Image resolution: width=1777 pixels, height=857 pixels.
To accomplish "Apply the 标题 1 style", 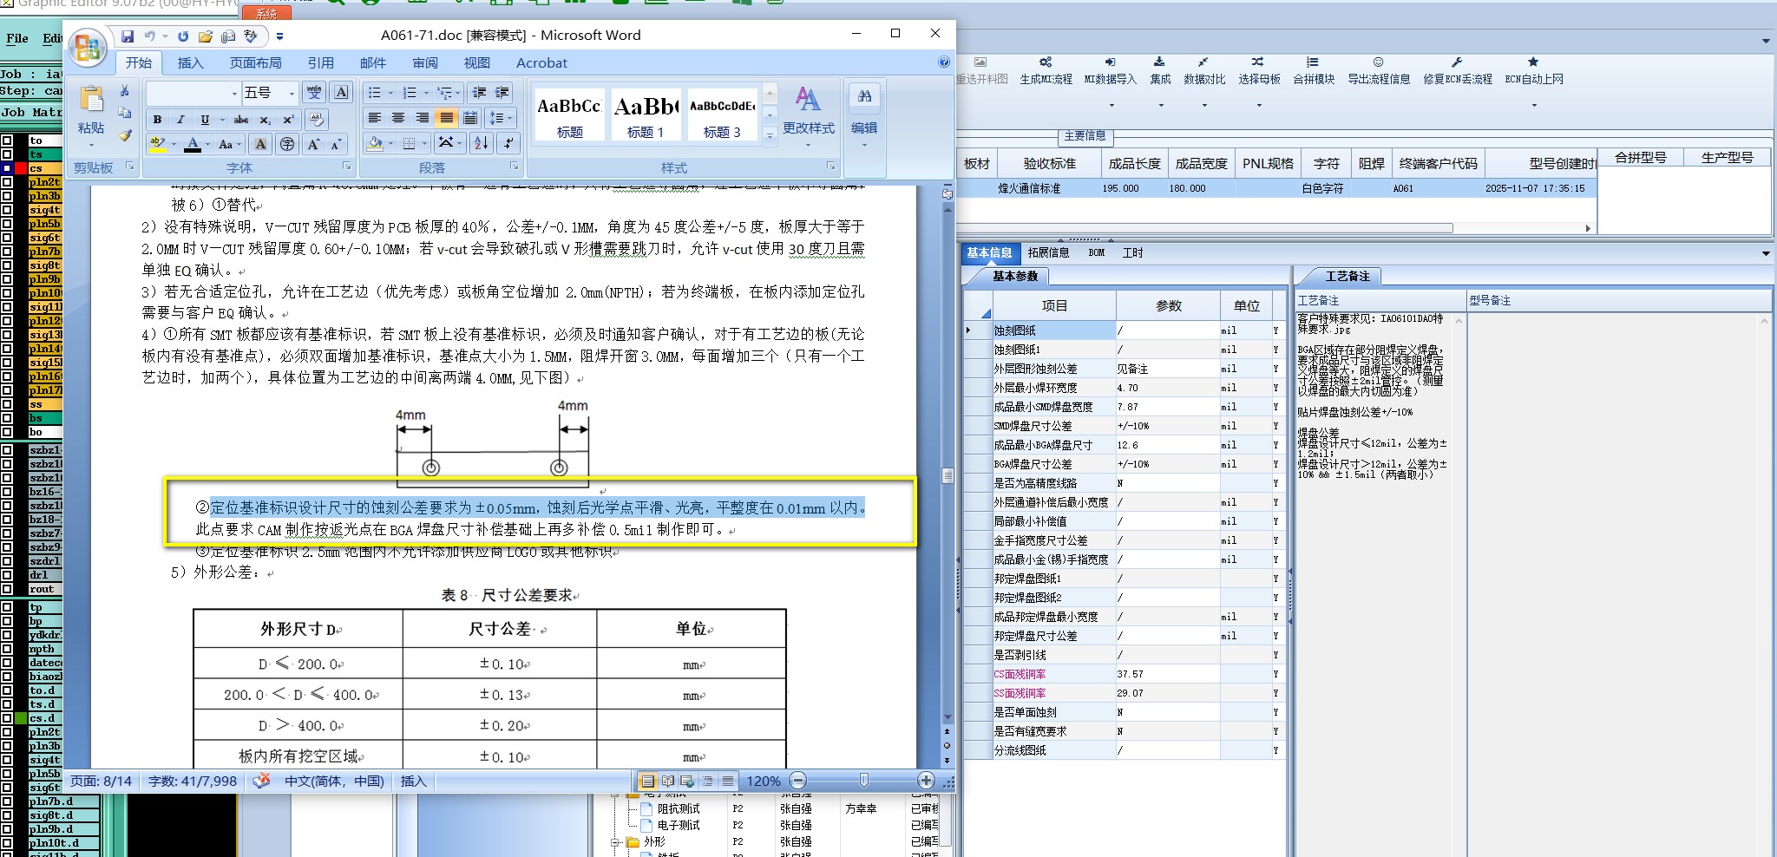I will pyautogui.click(x=646, y=114).
